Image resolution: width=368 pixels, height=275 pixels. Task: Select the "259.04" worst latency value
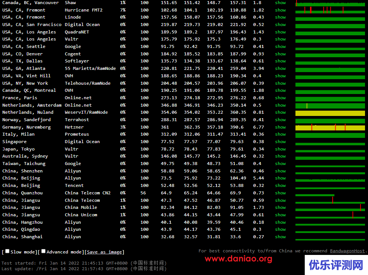(x=238, y=68)
